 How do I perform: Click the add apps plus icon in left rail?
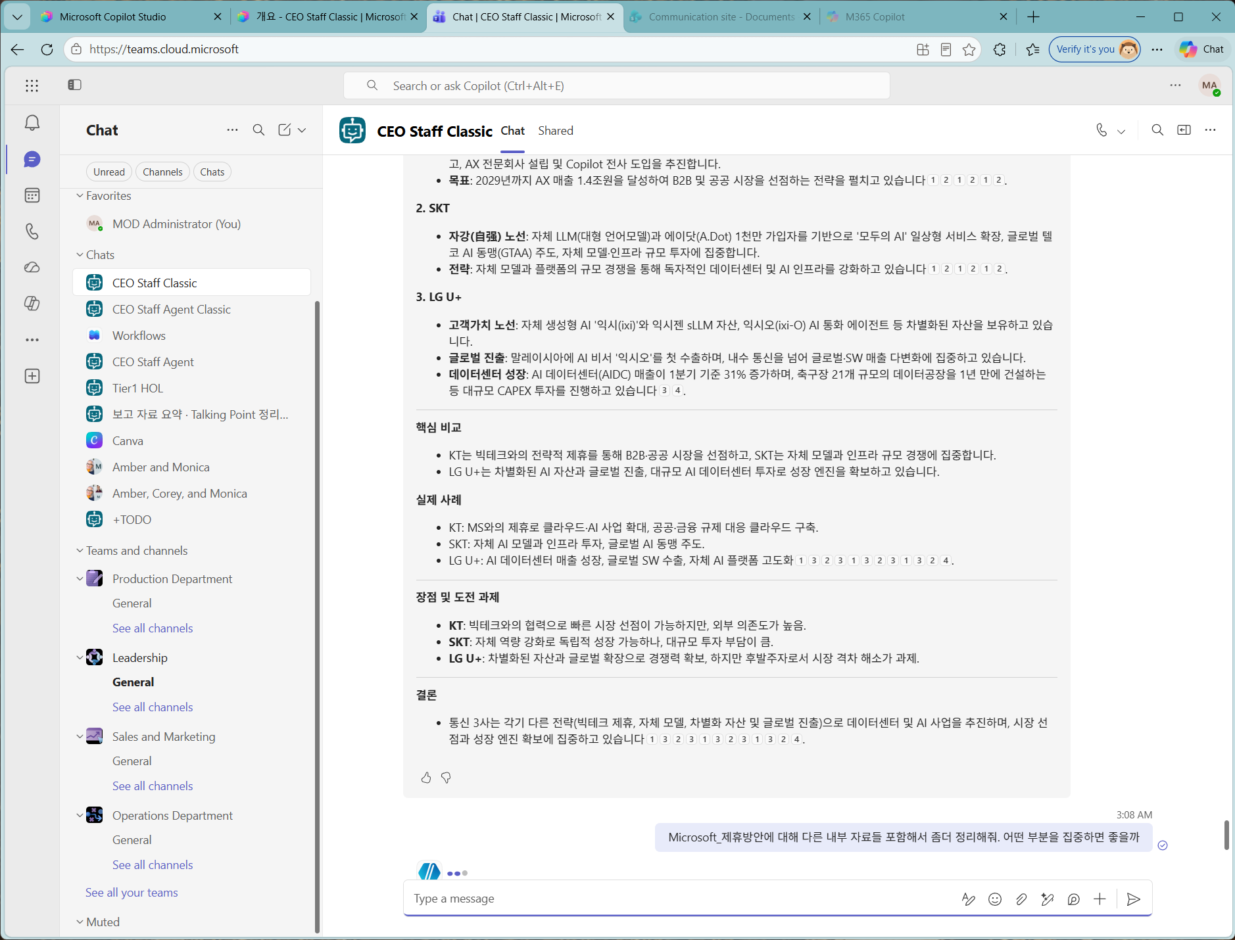(x=32, y=376)
